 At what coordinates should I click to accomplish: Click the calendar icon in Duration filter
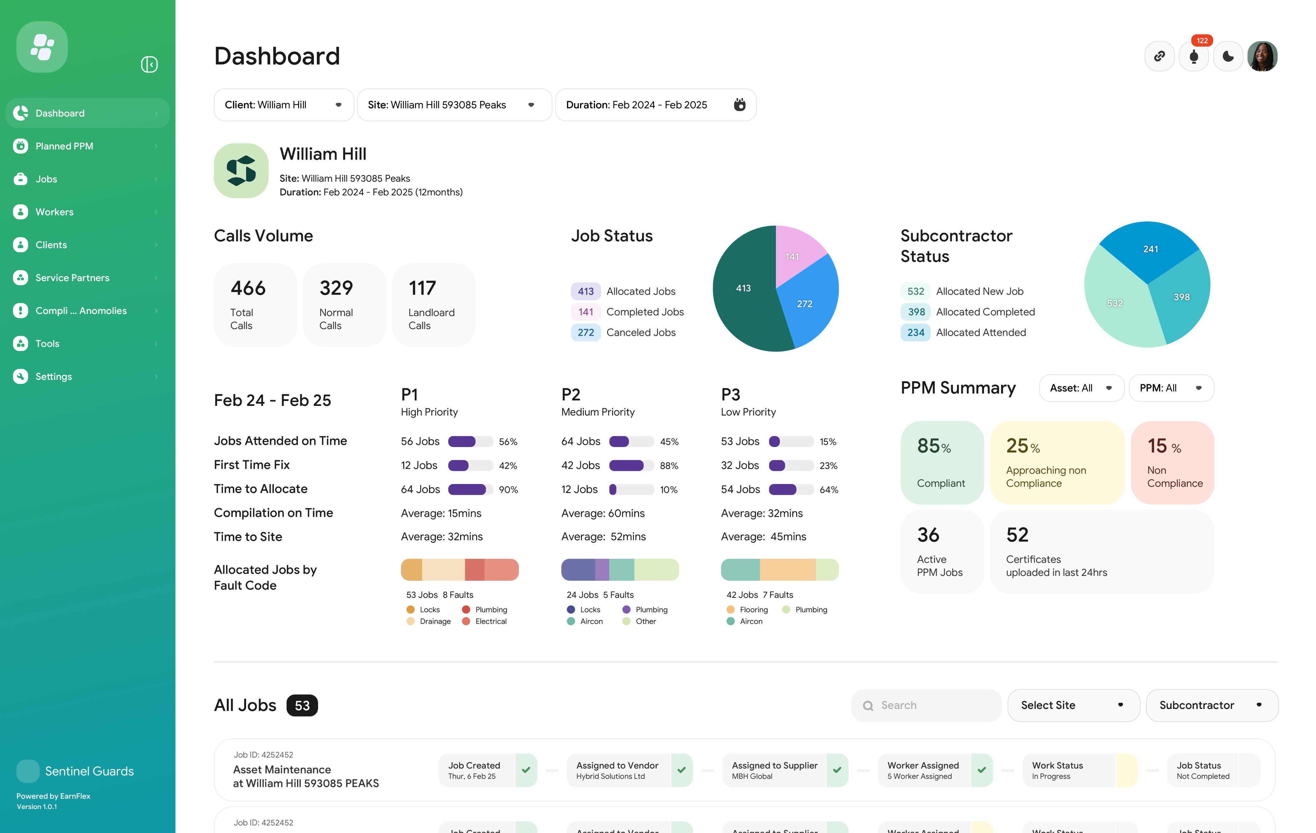point(739,104)
